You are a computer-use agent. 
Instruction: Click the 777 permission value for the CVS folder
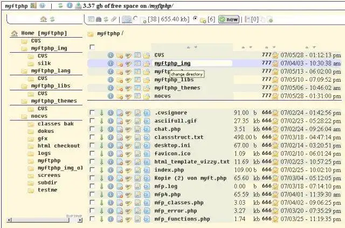click(x=266, y=55)
